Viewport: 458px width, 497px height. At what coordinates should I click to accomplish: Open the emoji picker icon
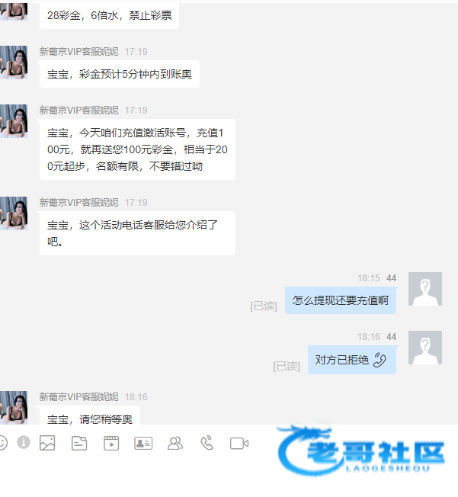point(2,443)
